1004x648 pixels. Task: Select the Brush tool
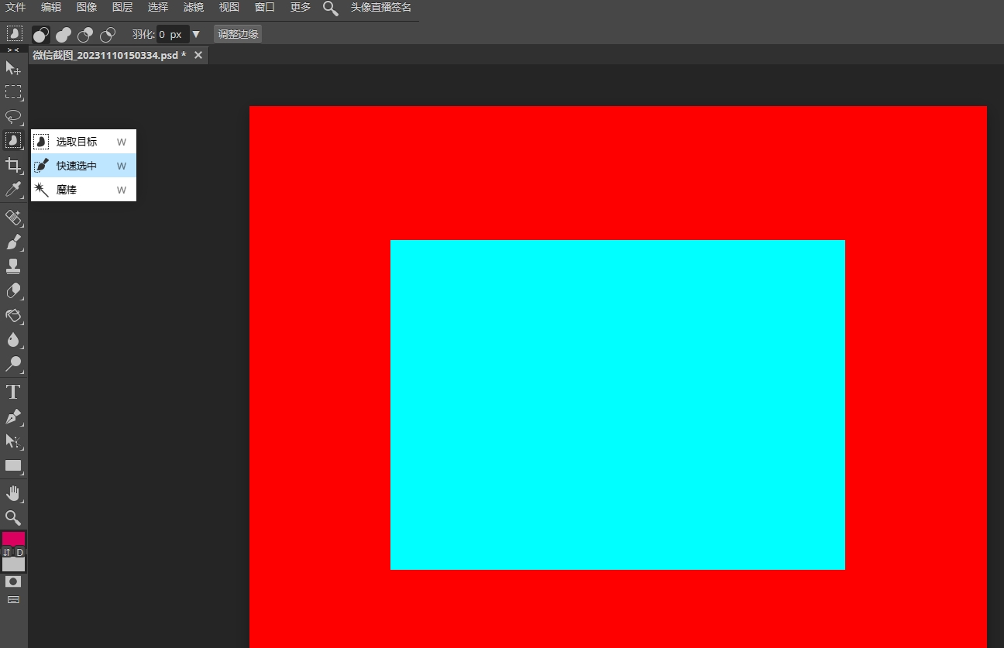pos(12,242)
